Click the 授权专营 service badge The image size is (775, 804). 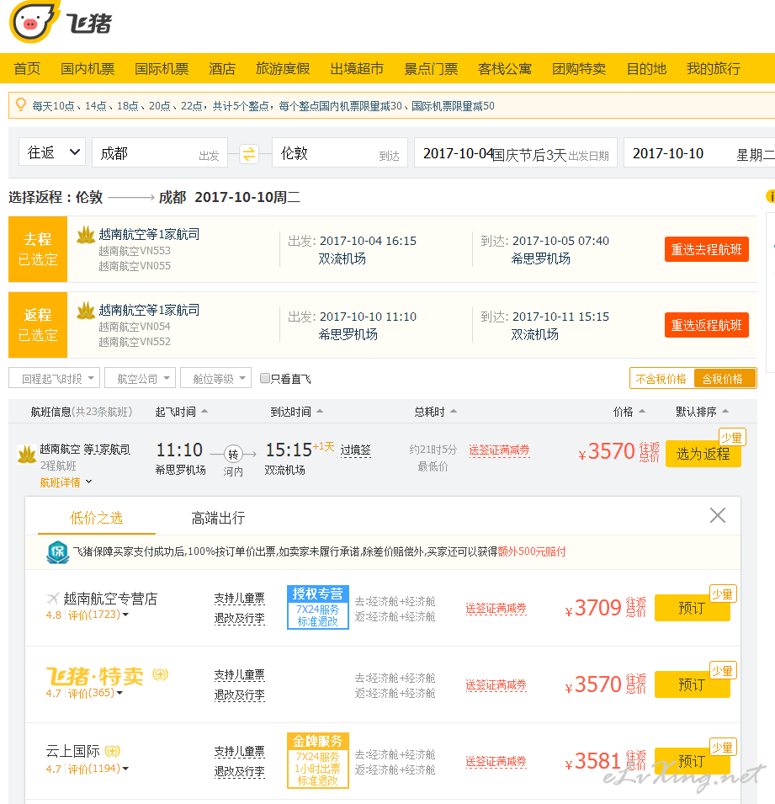pyautogui.click(x=318, y=607)
